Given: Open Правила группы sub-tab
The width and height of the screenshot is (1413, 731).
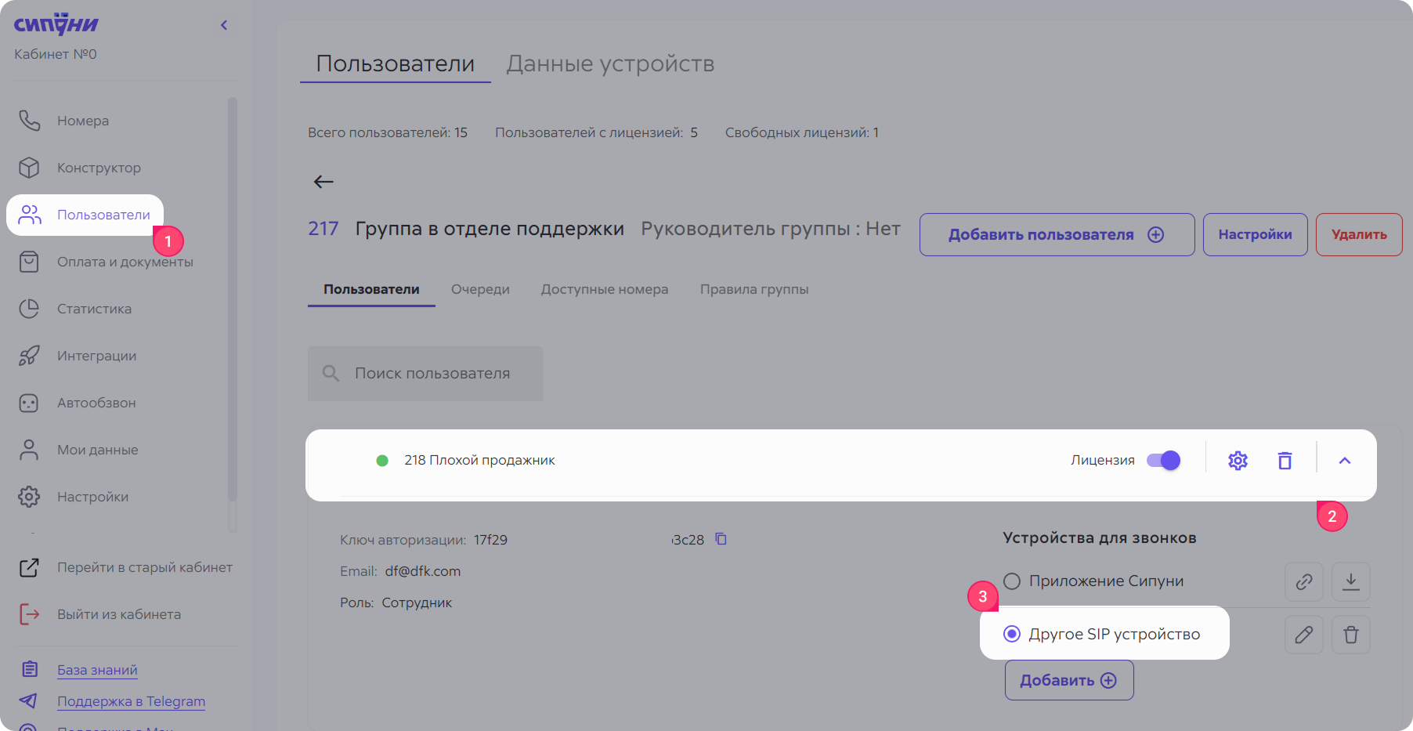Looking at the screenshot, I should [x=754, y=289].
